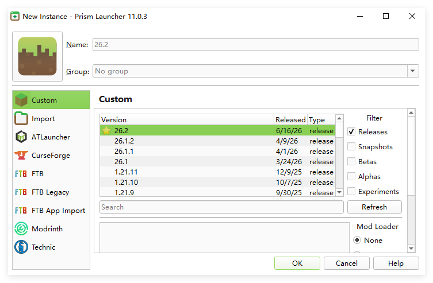Screen dimensions: 433x283
Task: Click the grass block instance icon button
Action: click(x=37, y=56)
